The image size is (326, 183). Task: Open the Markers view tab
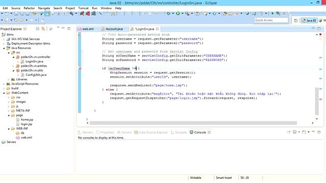point(86,132)
